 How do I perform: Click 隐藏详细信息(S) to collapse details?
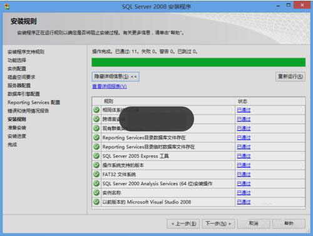tap(115, 76)
